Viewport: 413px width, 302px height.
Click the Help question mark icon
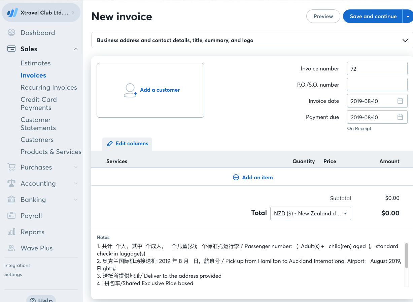[x=33, y=300]
